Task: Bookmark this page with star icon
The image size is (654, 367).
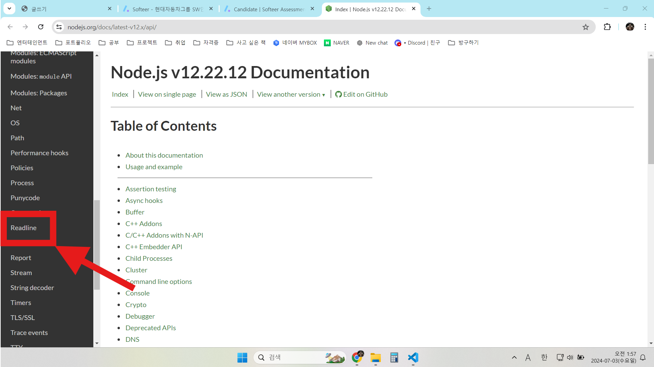Action: 586,27
